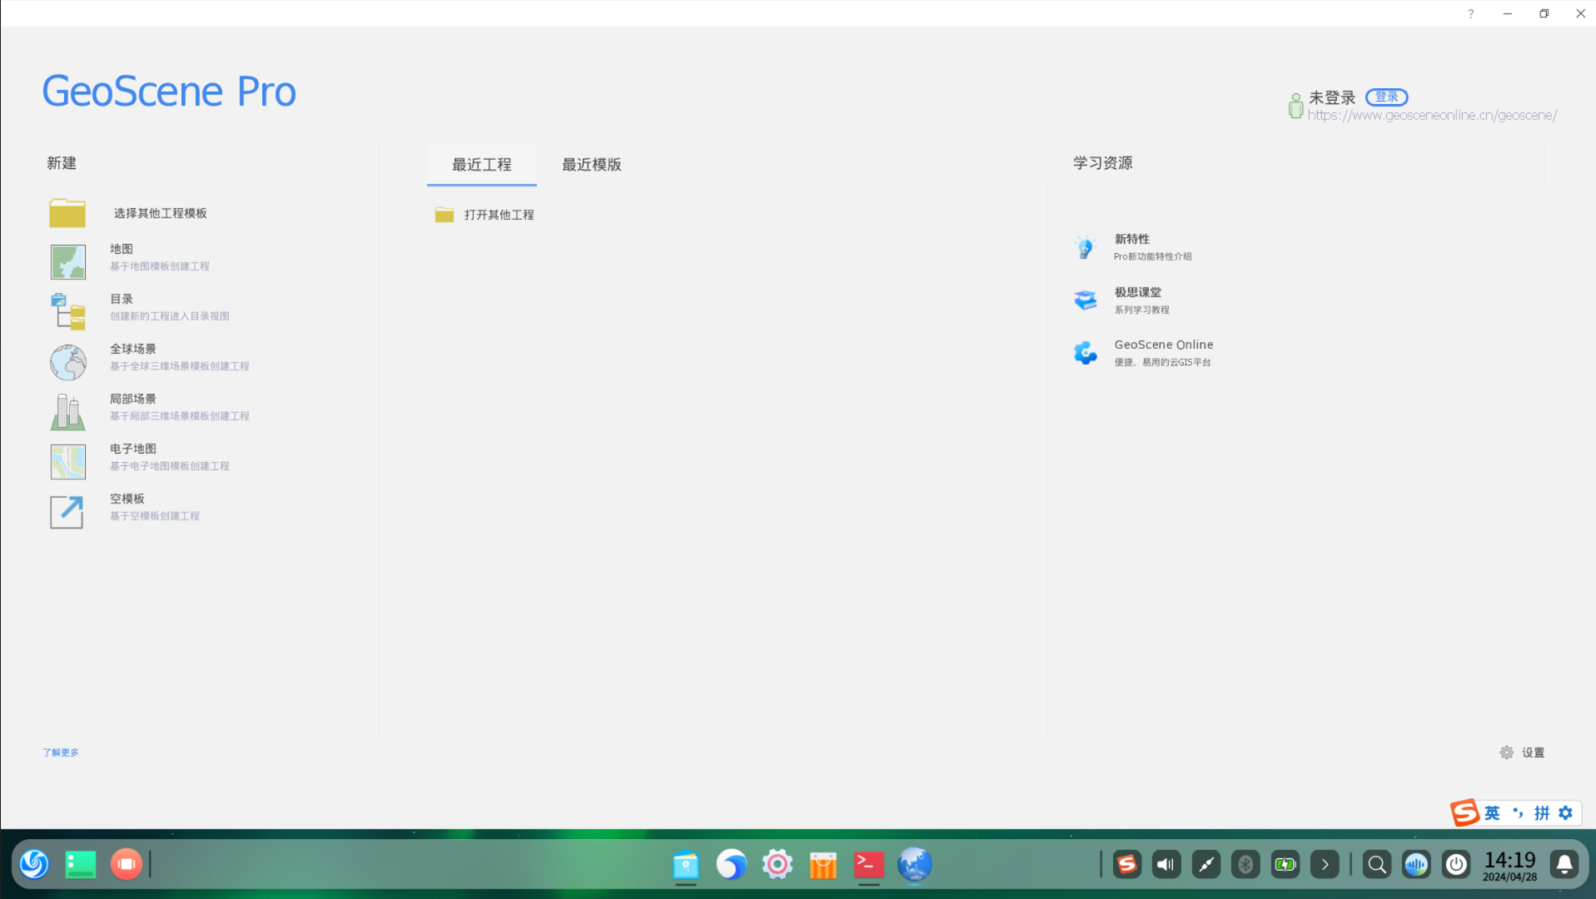Choose the 电子地图 template entry
1596x899 pixels.
[170, 458]
